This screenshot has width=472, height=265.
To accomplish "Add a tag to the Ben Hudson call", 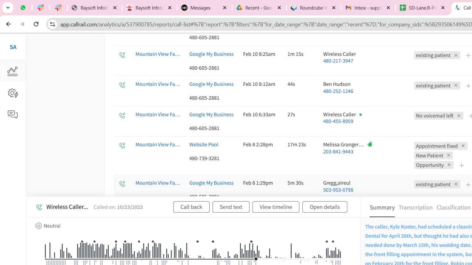I will (x=468, y=86).
